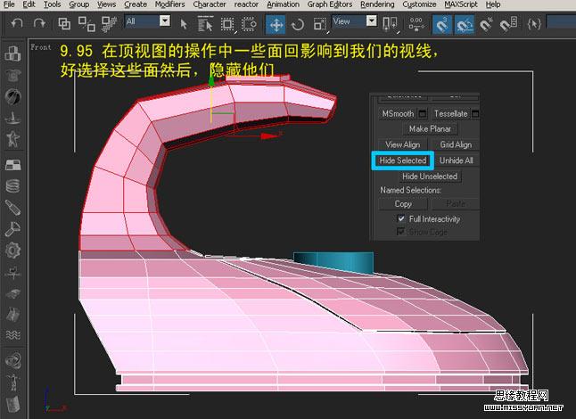Viewport: 576px width, 419px height.
Task: Click the Rectangular Selection Region icon
Action: click(227, 24)
